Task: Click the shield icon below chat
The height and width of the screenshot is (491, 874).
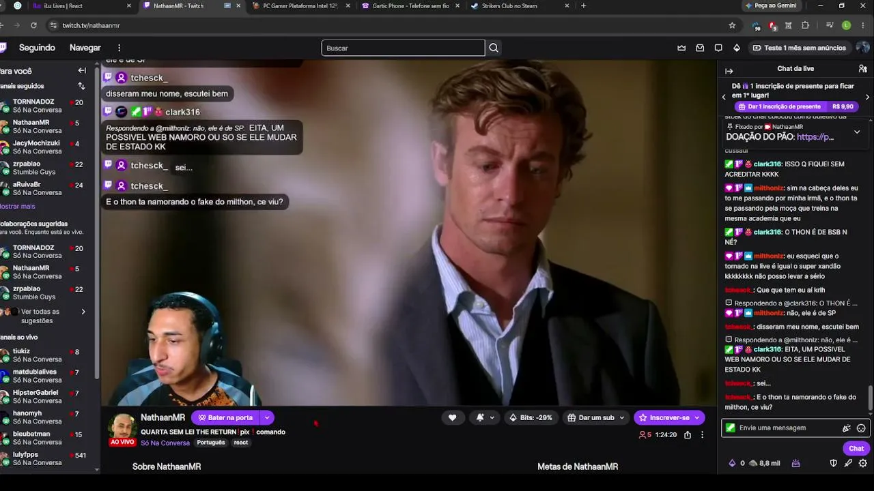Action: click(x=833, y=463)
